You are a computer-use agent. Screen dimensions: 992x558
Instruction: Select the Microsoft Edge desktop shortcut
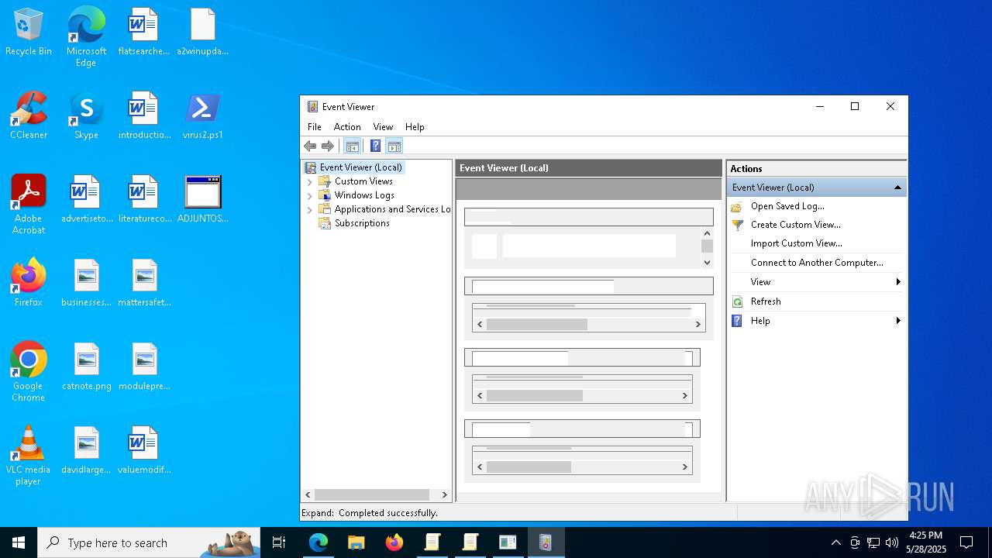click(x=86, y=36)
